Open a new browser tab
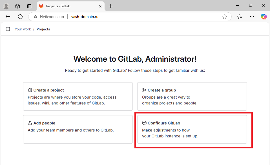 click(110, 6)
